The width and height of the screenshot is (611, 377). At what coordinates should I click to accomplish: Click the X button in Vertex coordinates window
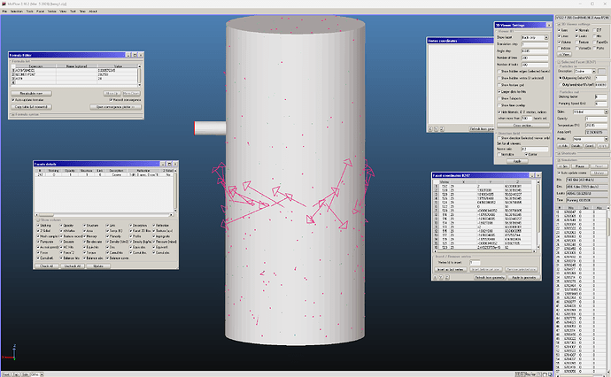pos(430,128)
